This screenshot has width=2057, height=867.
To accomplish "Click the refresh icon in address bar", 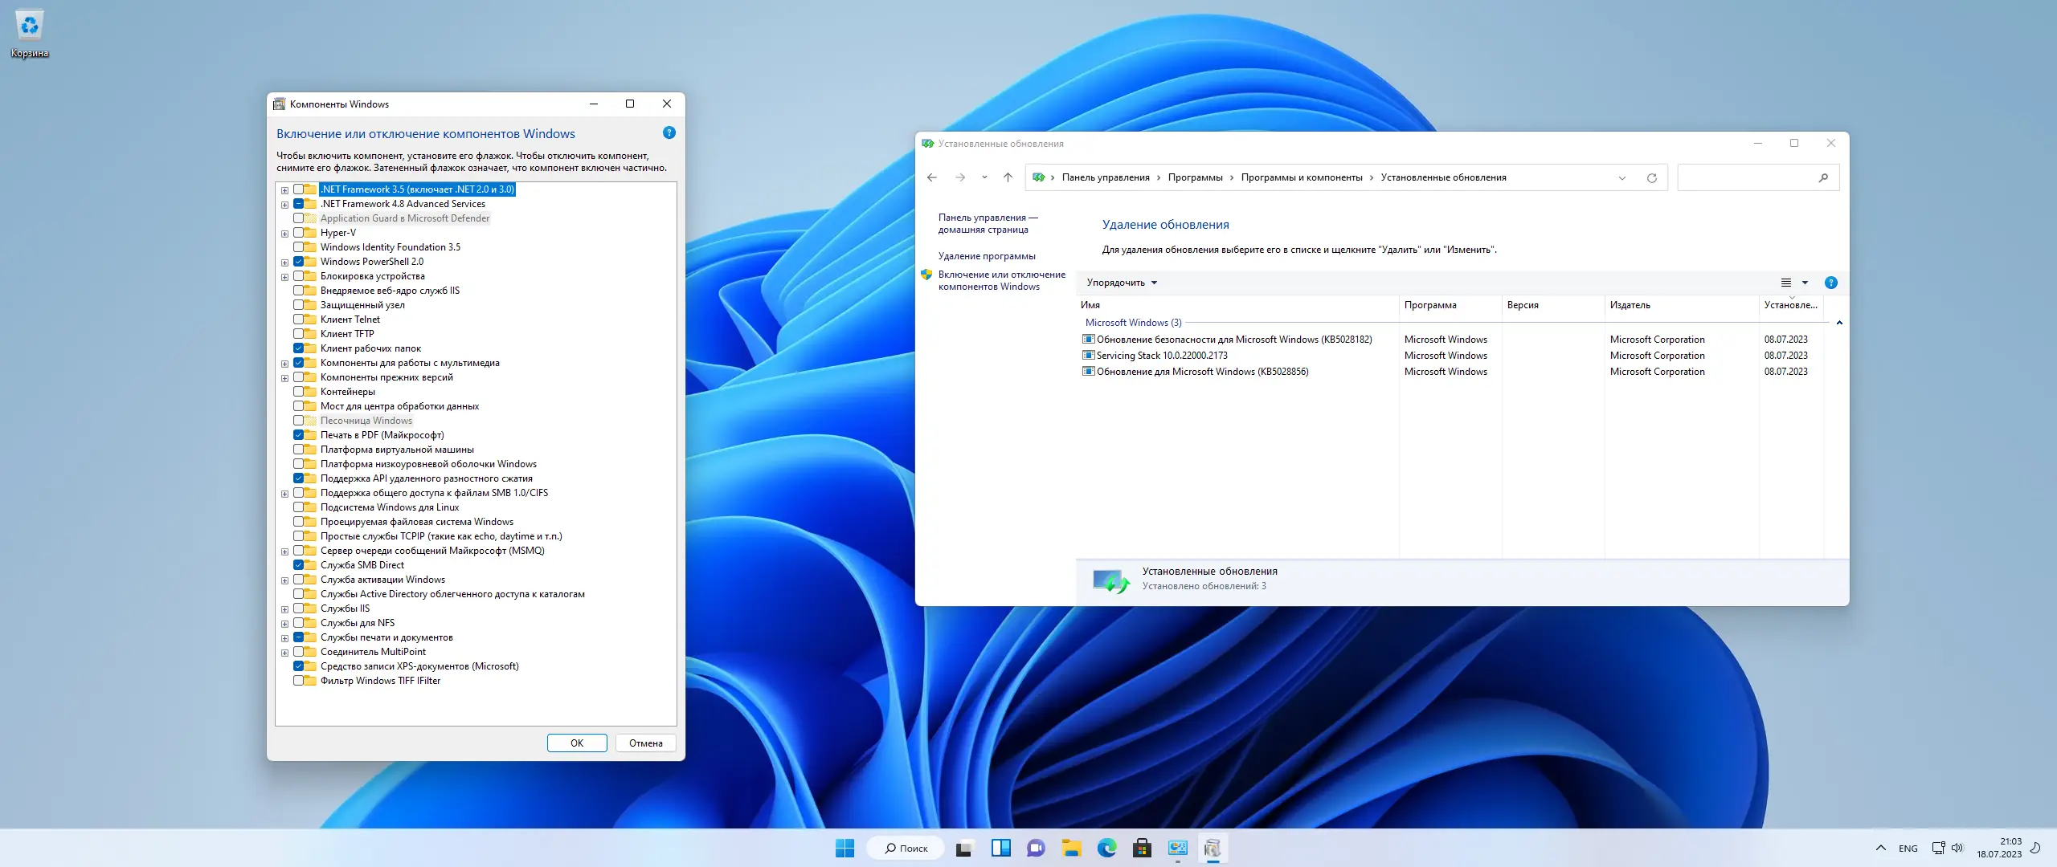I will [x=1651, y=177].
